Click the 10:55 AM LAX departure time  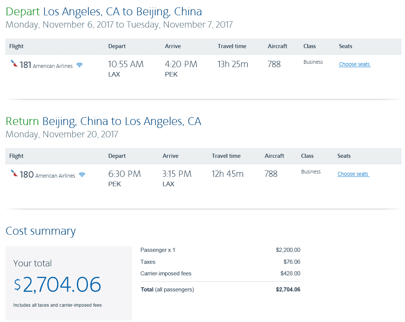[x=126, y=64]
